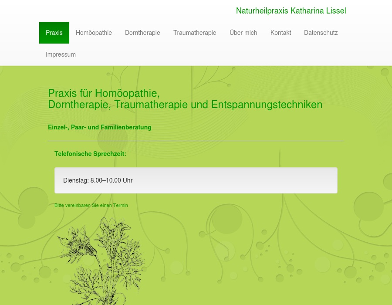
Task: Open the Kontakt page
Action: point(280,33)
